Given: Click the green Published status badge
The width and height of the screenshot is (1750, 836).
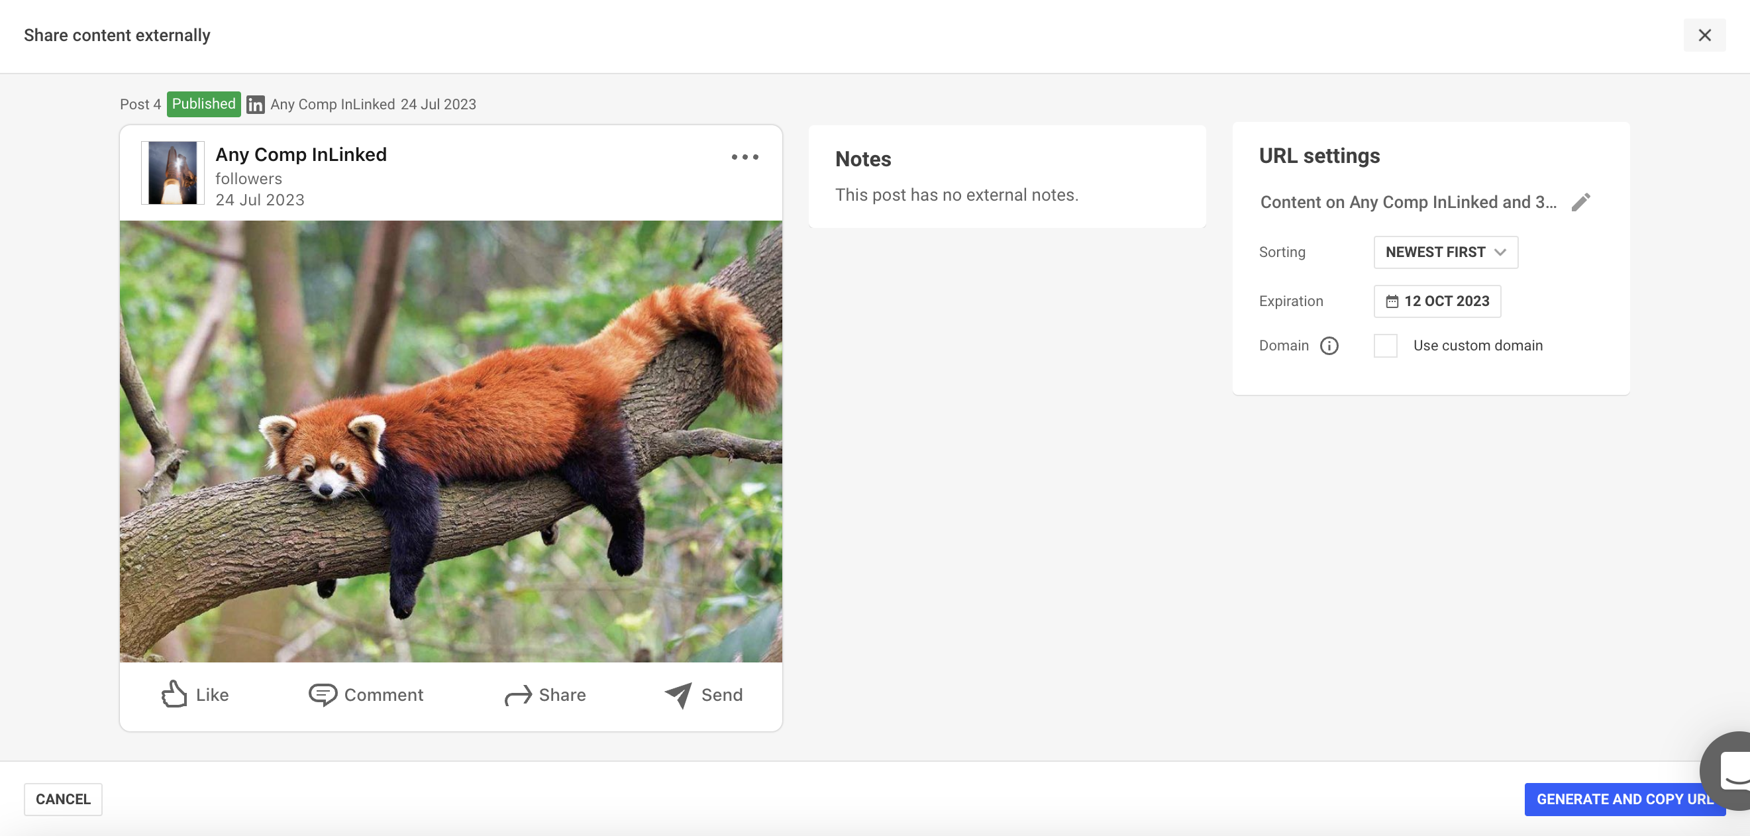Looking at the screenshot, I should click(x=203, y=104).
